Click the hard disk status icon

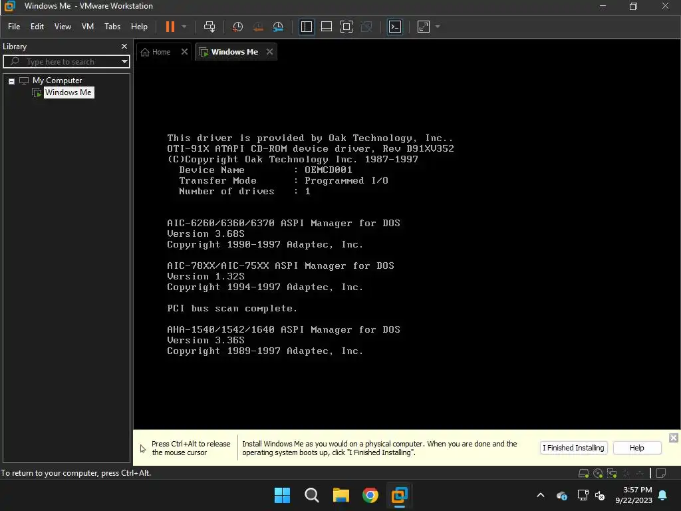(x=584, y=473)
